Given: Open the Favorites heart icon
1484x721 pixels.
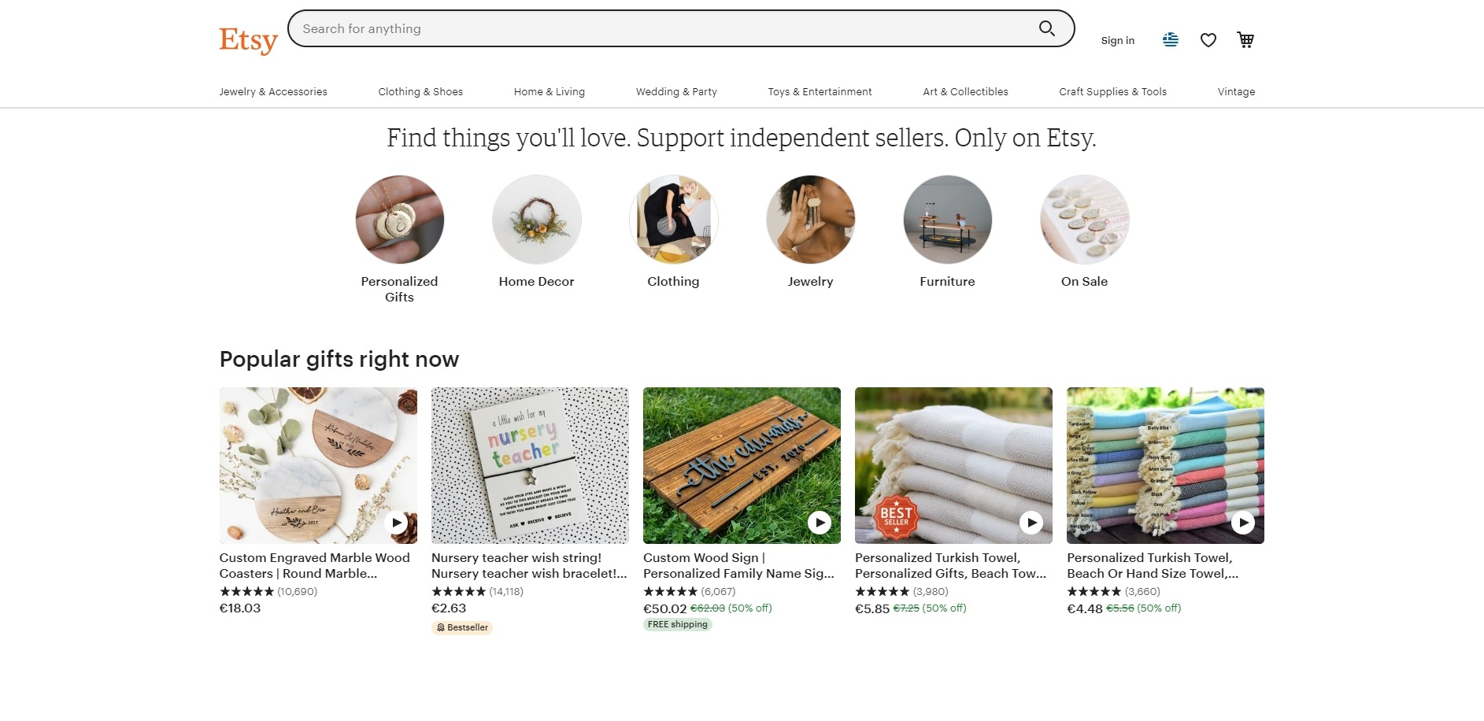Looking at the screenshot, I should (1208, 40).
